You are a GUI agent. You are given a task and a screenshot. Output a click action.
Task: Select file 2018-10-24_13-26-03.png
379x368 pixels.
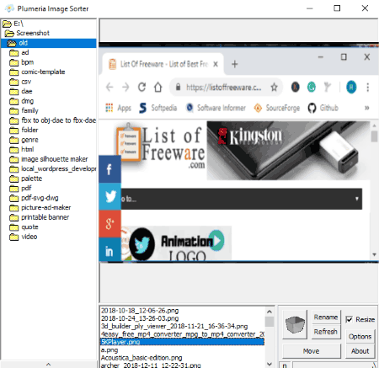[140, 318]
